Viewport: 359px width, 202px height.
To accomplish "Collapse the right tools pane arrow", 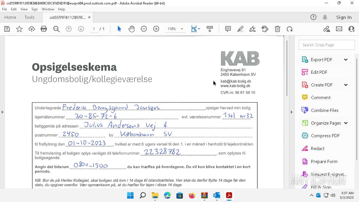I will (x=291, y=112).
